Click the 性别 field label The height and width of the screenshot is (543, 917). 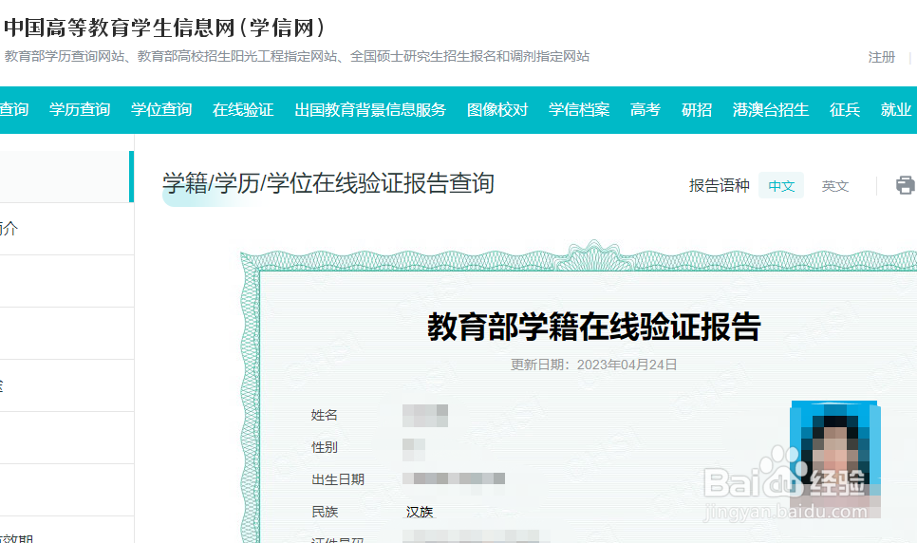pyautogui.click(x=324, y=447)
